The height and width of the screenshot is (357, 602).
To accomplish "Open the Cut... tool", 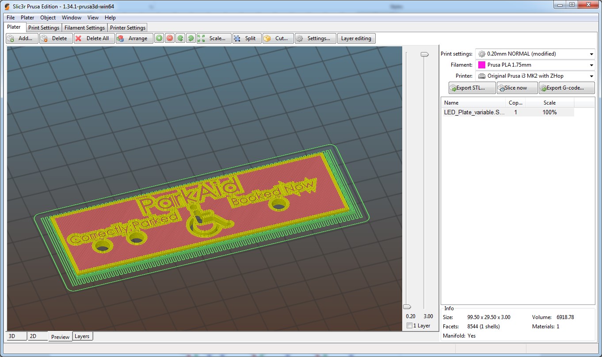I will [x=278, y=38].
